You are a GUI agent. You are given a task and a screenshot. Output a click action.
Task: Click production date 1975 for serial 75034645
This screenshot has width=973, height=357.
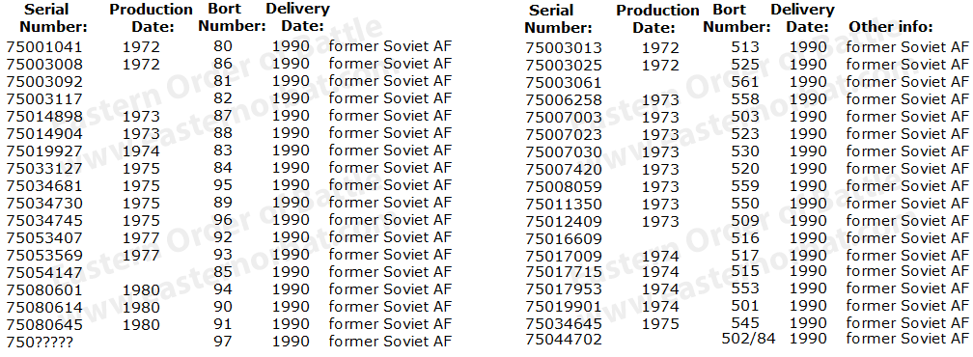(660, 323)
